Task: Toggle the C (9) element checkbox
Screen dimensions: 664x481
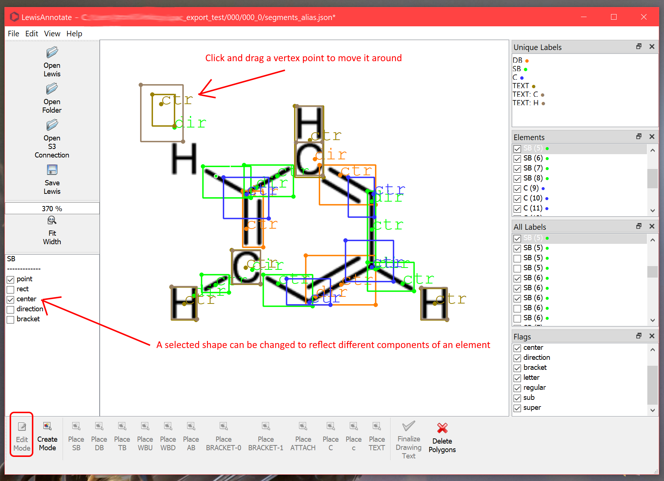Action: click(517, 189)
